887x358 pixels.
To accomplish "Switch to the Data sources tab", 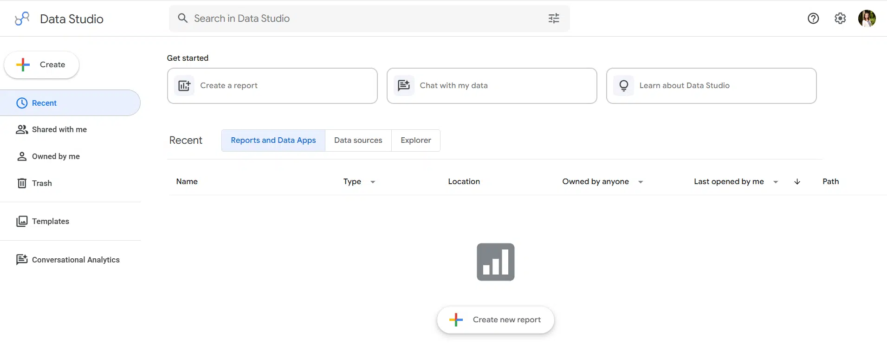I will click(x=358, y=141).
